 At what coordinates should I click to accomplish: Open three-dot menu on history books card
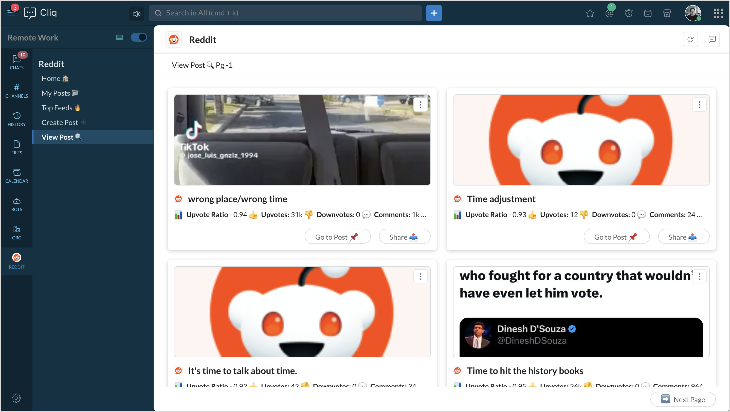(x=699, y=276)
